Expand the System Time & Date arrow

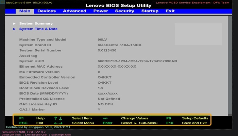pyautogui.click(x=14, y=29)
